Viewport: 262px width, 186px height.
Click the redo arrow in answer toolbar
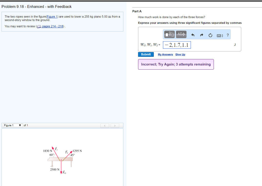[x=202, y=35]
